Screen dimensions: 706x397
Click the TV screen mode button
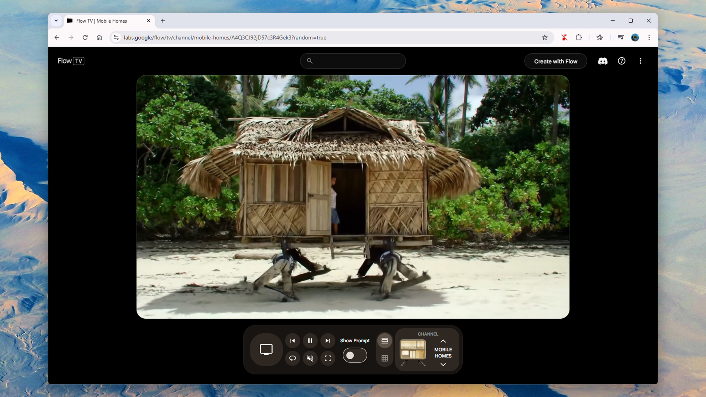(266, 349)
